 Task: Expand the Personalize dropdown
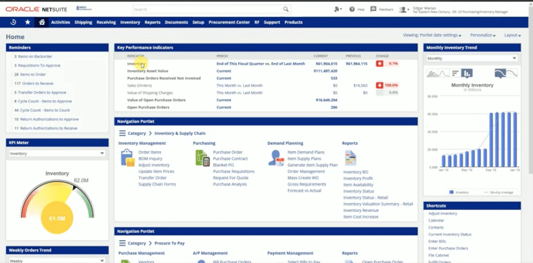[x=483, y=35]
